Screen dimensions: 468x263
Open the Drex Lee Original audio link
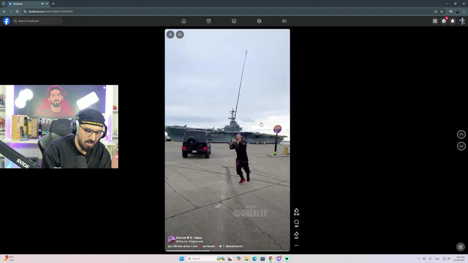(190, 241)
